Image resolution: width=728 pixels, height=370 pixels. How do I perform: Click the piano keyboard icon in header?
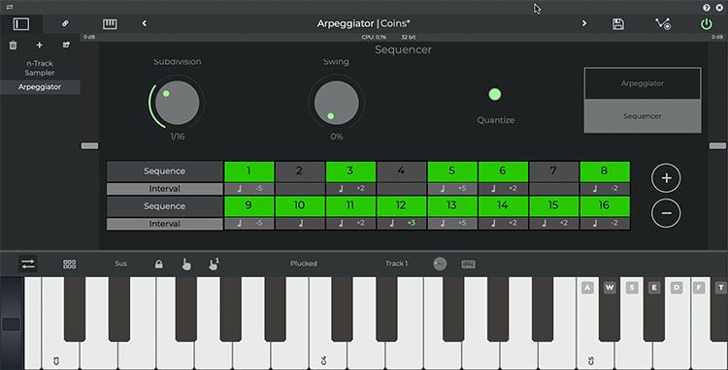tap(110, 23)
